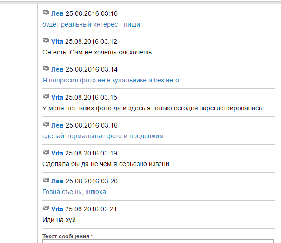
Task: Open Vita's profile link at 03:12
Action: (57, 41)
